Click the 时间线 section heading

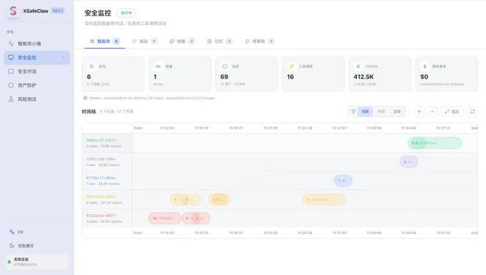pyautogui.click(x=89, y=112)
